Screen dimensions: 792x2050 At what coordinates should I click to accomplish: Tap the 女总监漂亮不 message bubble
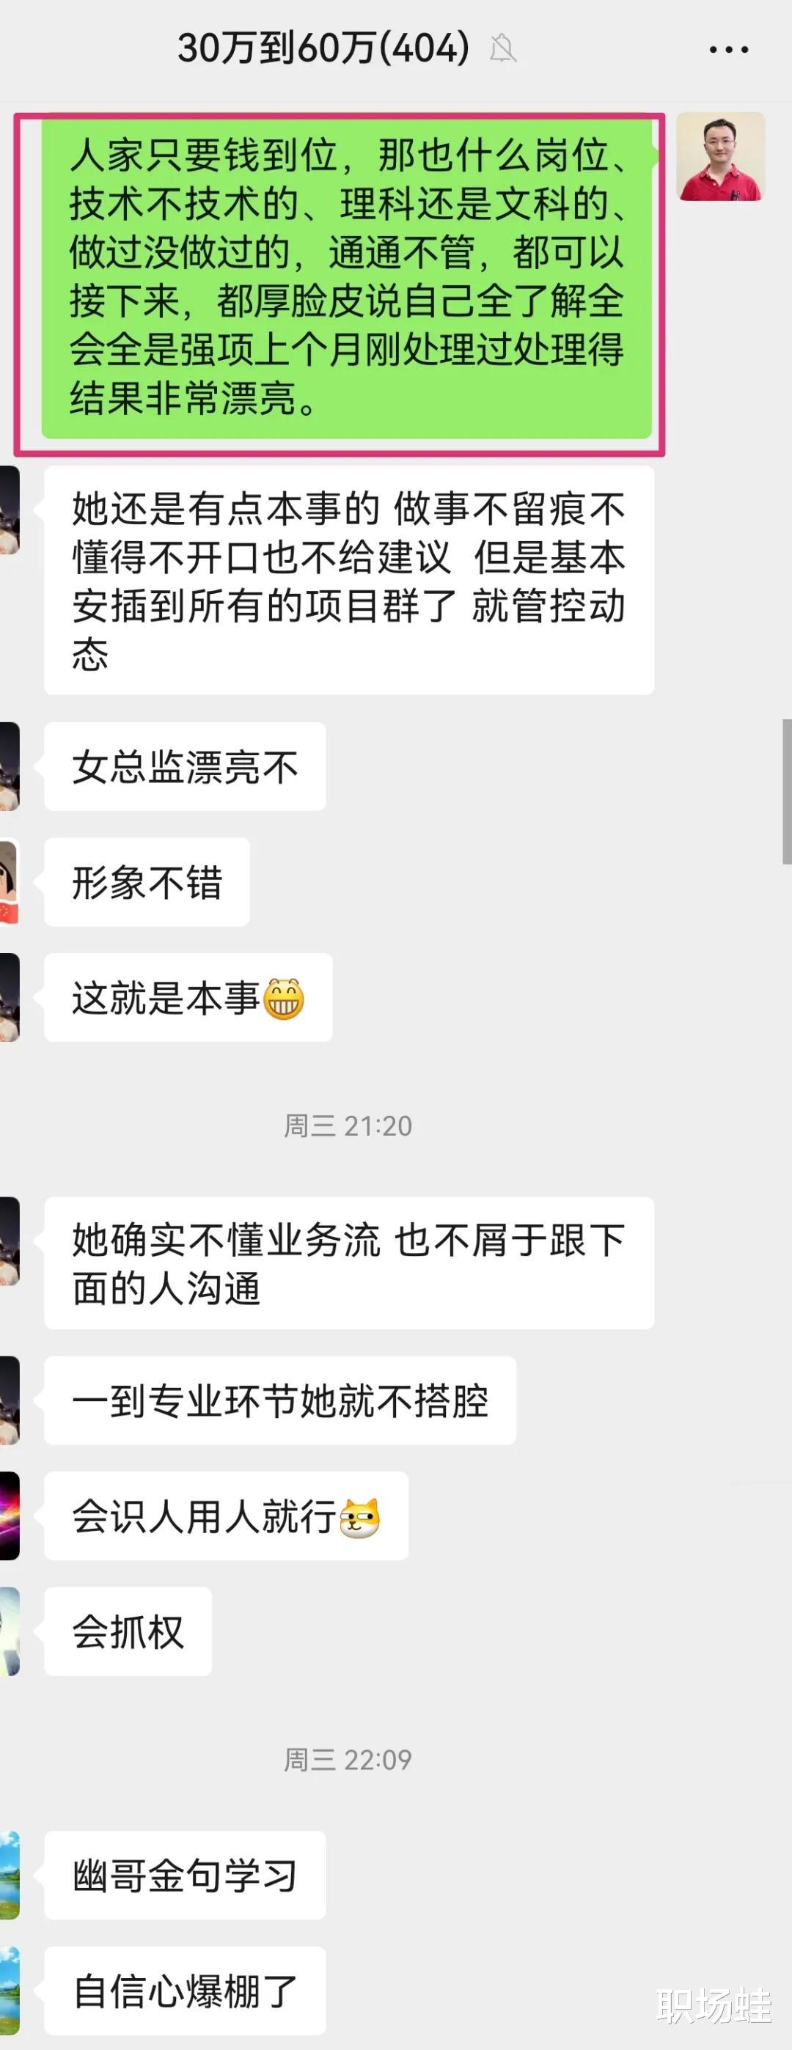click(x=185, y=766)
